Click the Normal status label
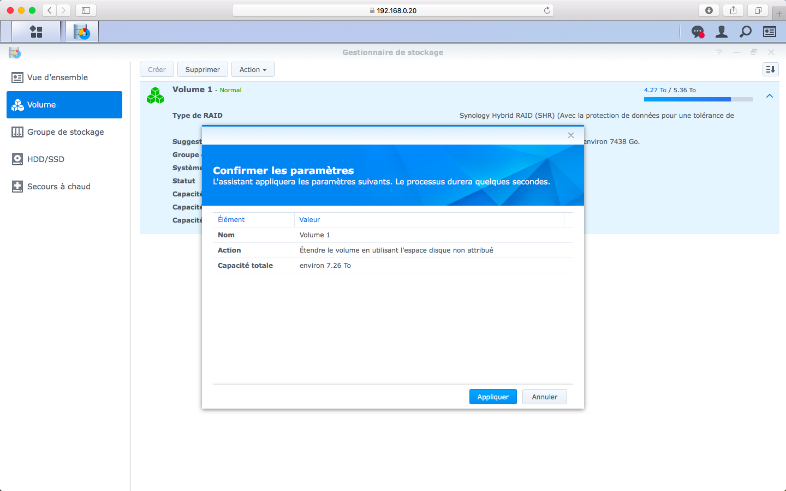Viewport: 786px width, 491px height. tap(230, 90)
